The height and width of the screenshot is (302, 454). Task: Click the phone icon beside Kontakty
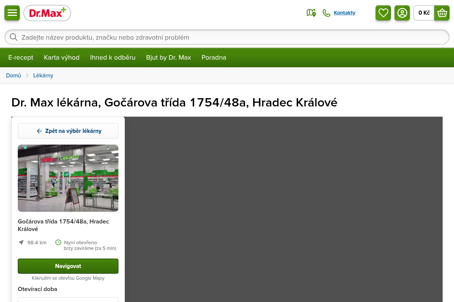coord(327,13)
